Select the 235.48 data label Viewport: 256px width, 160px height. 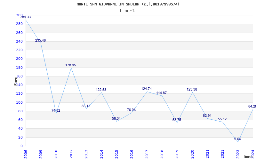tap(40, 40)
